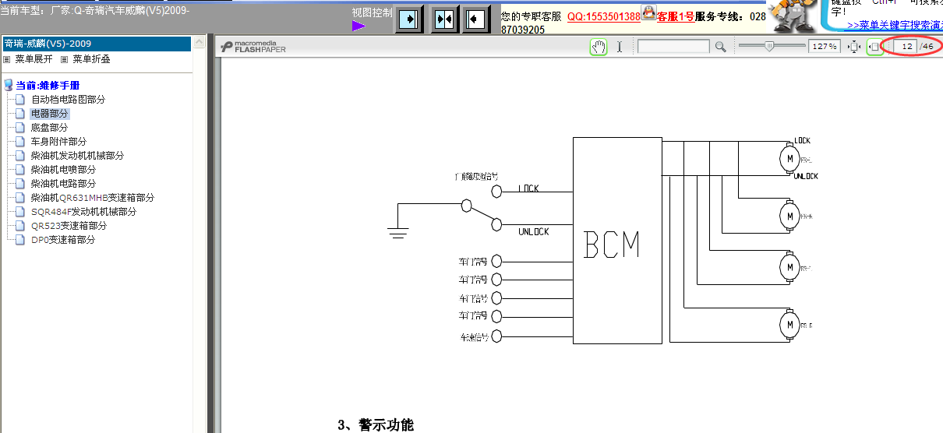Click the 当前:维修手册 root node

coord(48,85)
